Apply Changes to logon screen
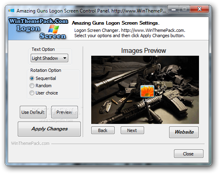This screenshot has height=174, width=220. [x=49, y=129]
